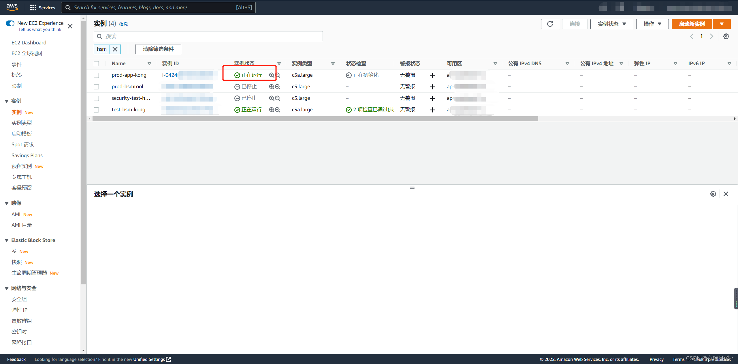
Task: Open the 实例状态 dropdown button
Action: (611, 24)
